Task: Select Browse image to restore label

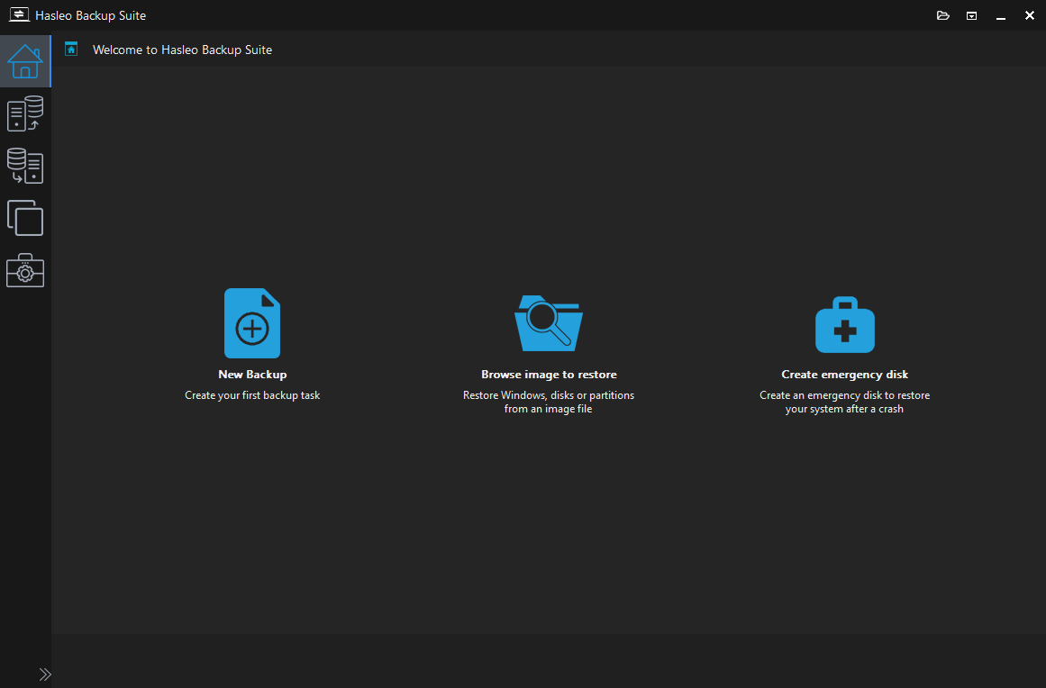Action: [549, 375]
